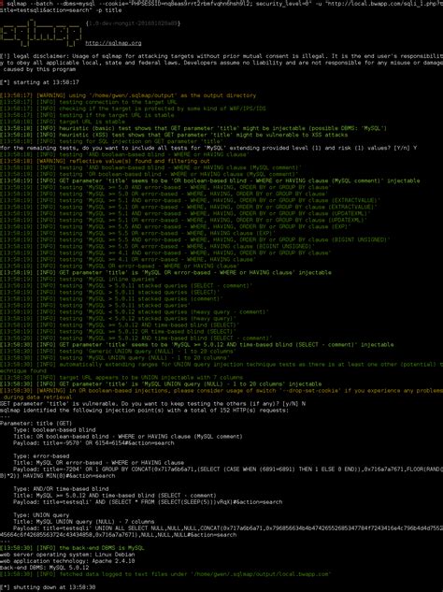Click 'Type: boolean-based blind'

pos(54,430)
